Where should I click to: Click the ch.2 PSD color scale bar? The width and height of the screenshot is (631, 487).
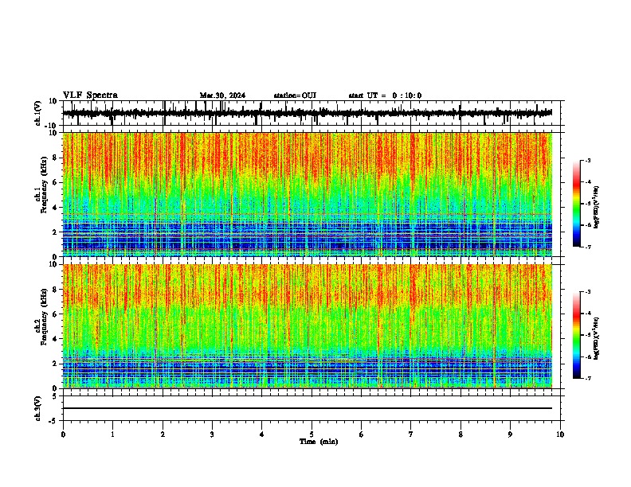pyautogui.click(x=577, y=335)
